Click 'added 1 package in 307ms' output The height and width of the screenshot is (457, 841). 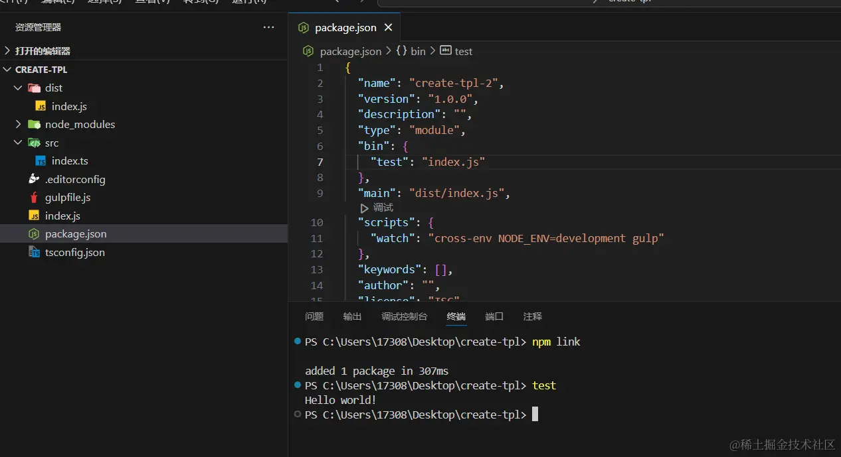[x=377, y=371]
